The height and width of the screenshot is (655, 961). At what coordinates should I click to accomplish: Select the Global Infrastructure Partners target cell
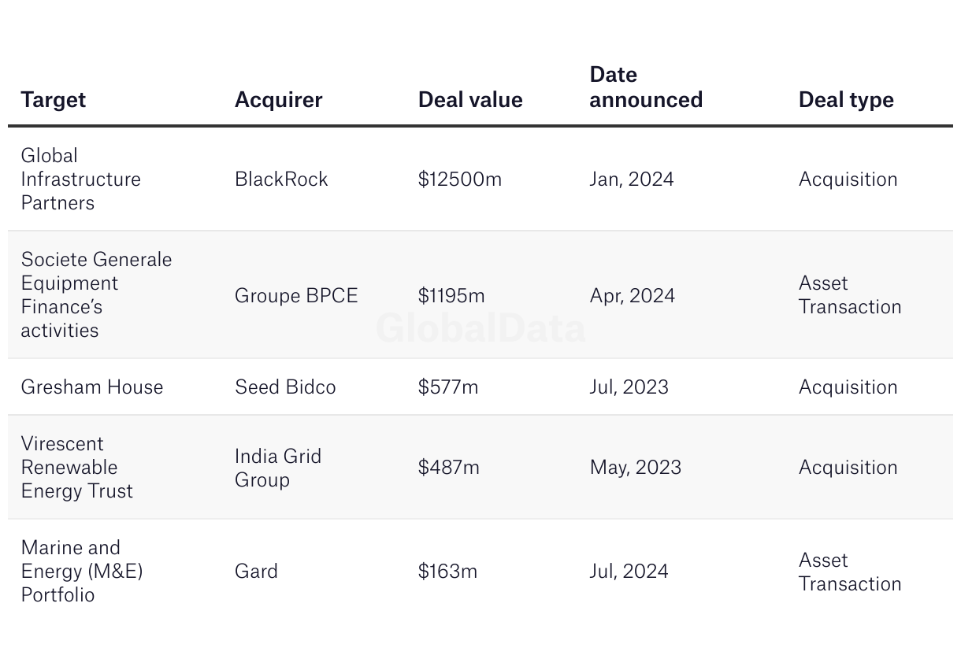point(80,179)
